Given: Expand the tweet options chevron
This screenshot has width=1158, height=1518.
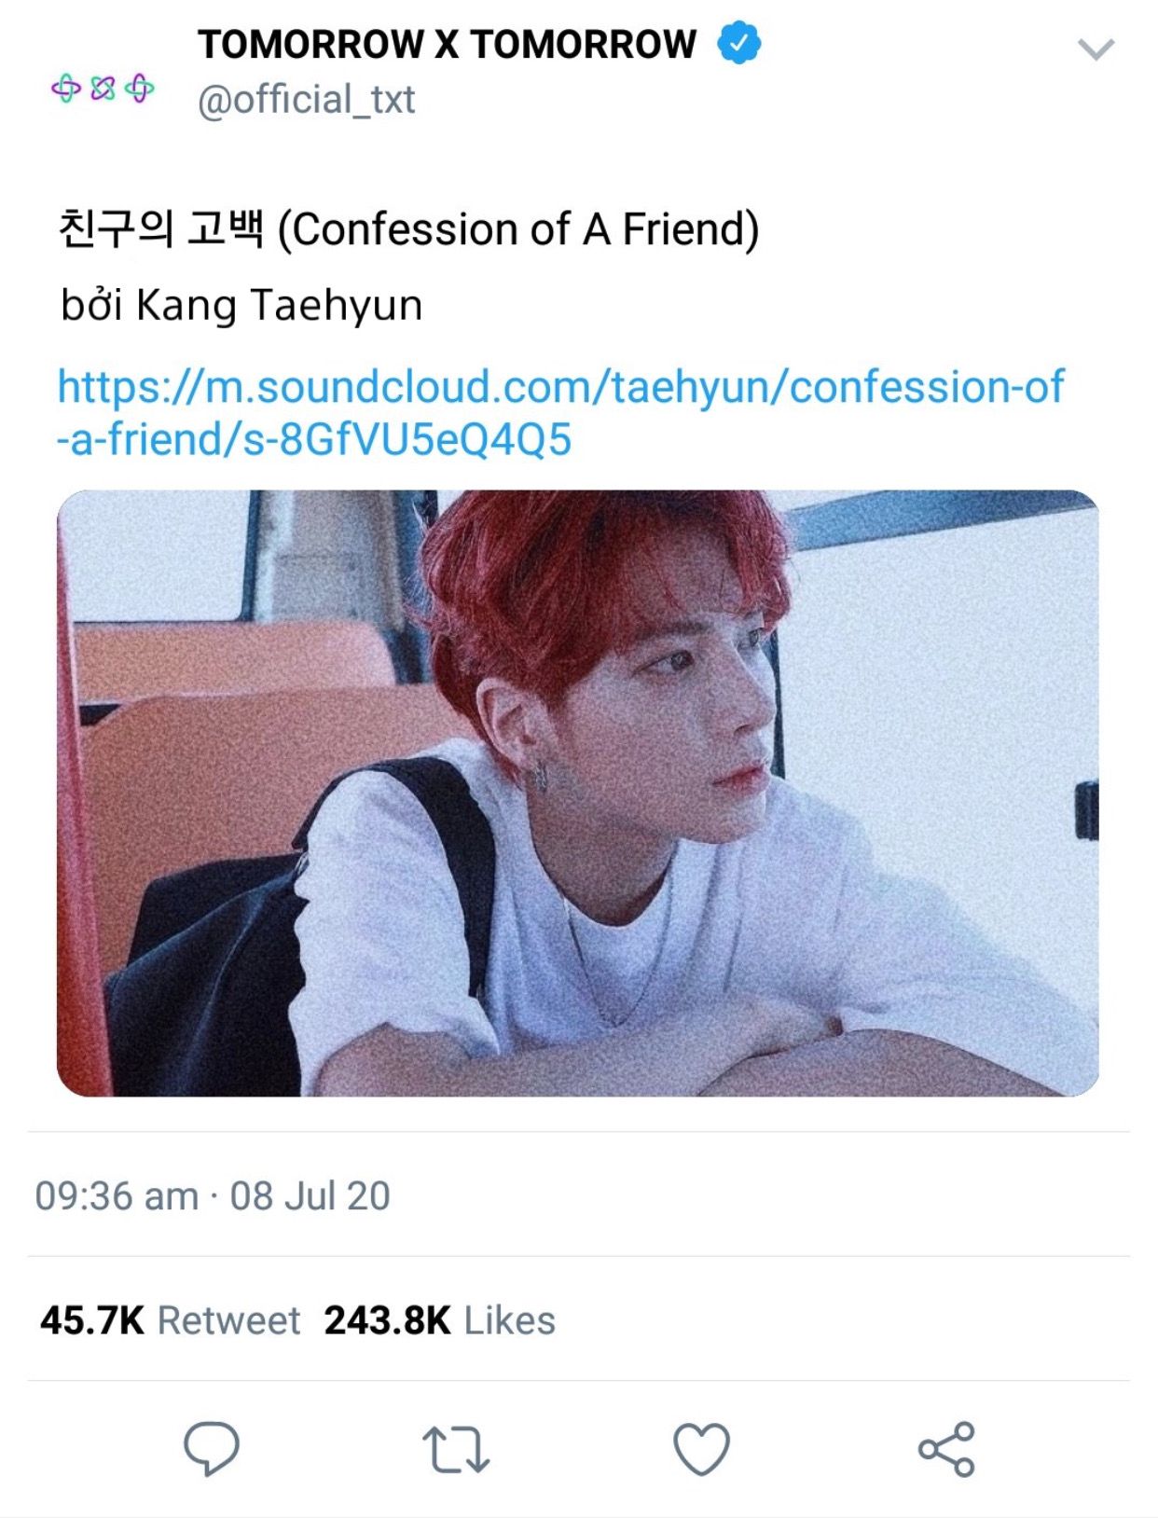Looking at the screenshot, I should (x=1096, y=49).
